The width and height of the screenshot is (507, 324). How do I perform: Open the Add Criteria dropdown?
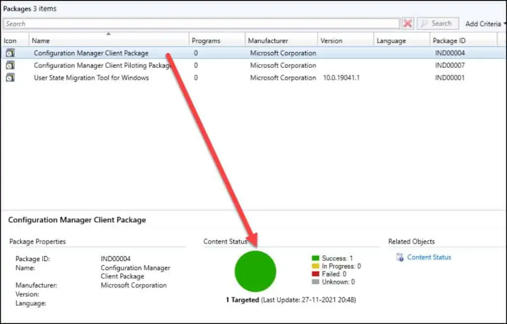485,24
